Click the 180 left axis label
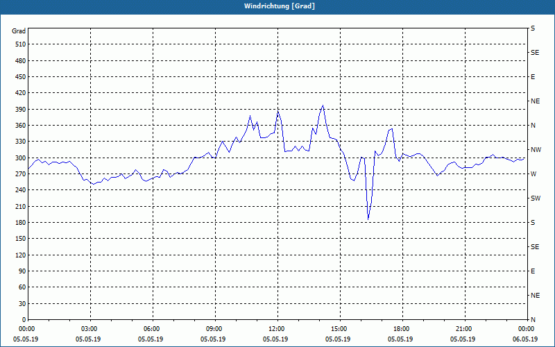Image resolution: width=555 pixels, height=347 pixels. 21,223
